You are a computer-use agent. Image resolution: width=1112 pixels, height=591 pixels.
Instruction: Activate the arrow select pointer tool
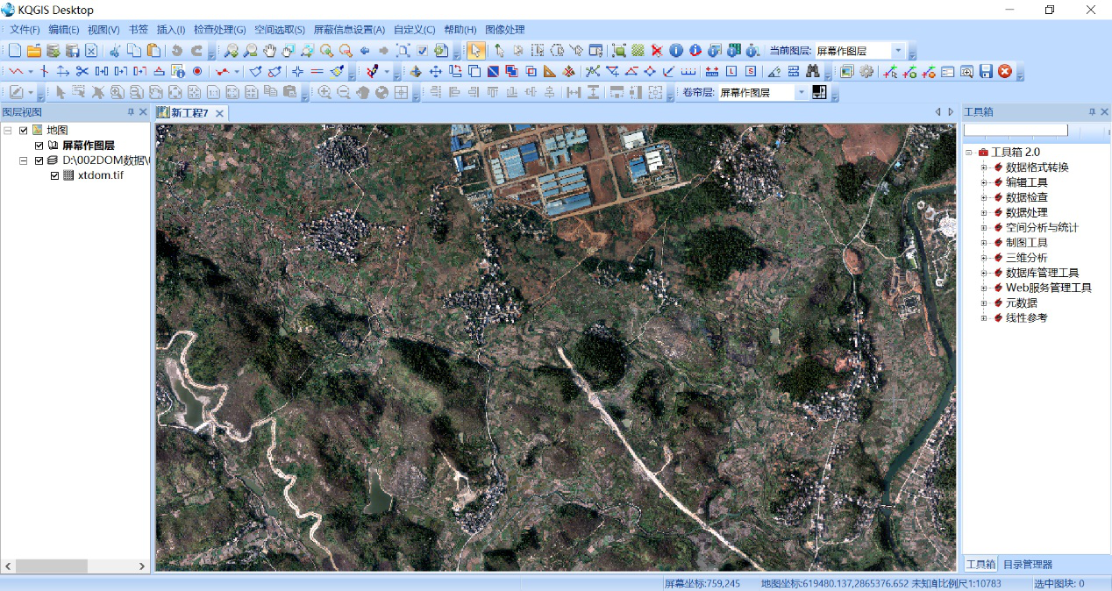pos(475,51)
